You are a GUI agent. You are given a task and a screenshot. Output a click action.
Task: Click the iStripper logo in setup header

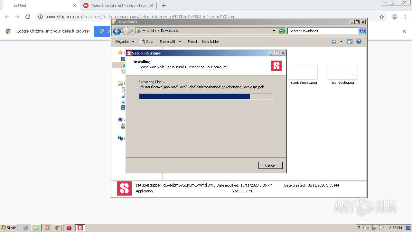click(276, 66)
